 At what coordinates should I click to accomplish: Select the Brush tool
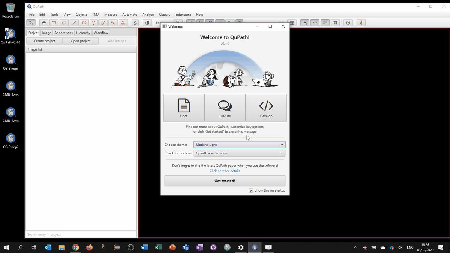(103, 23)
